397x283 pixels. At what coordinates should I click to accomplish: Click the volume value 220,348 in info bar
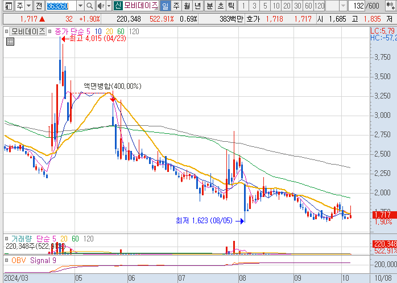click(x=129, y=19)
